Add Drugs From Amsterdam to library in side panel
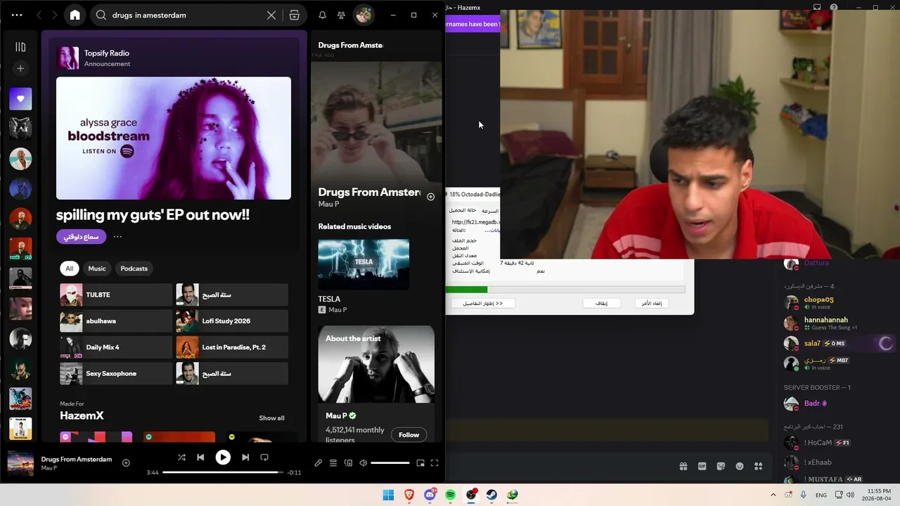Screen dimensions: 900x506 coord(430,197)
